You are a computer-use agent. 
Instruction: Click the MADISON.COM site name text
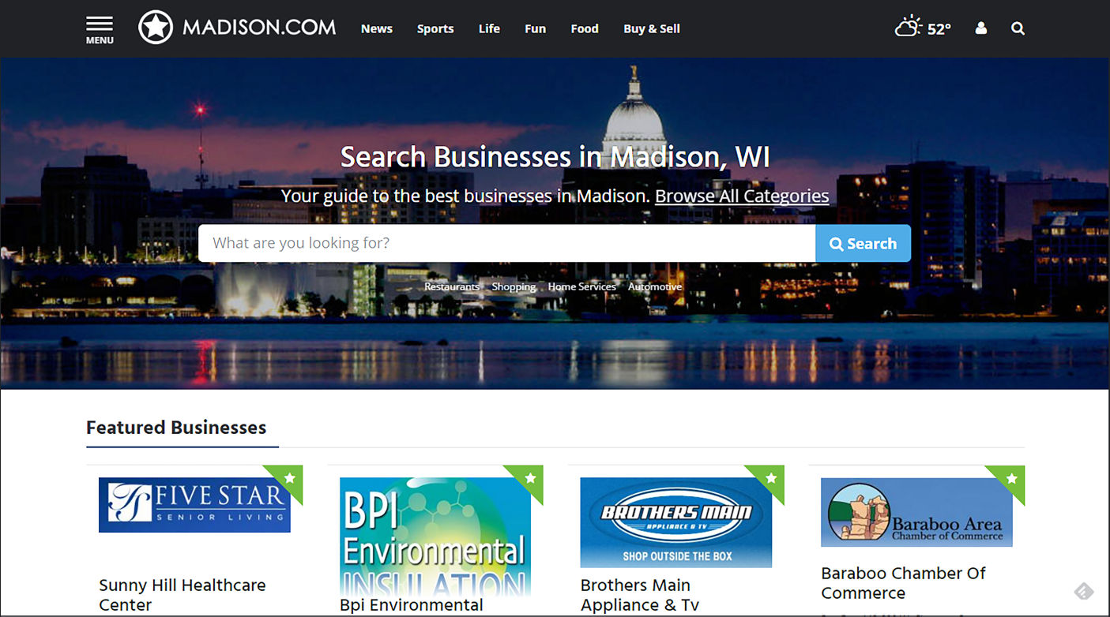tap(259, 28)
